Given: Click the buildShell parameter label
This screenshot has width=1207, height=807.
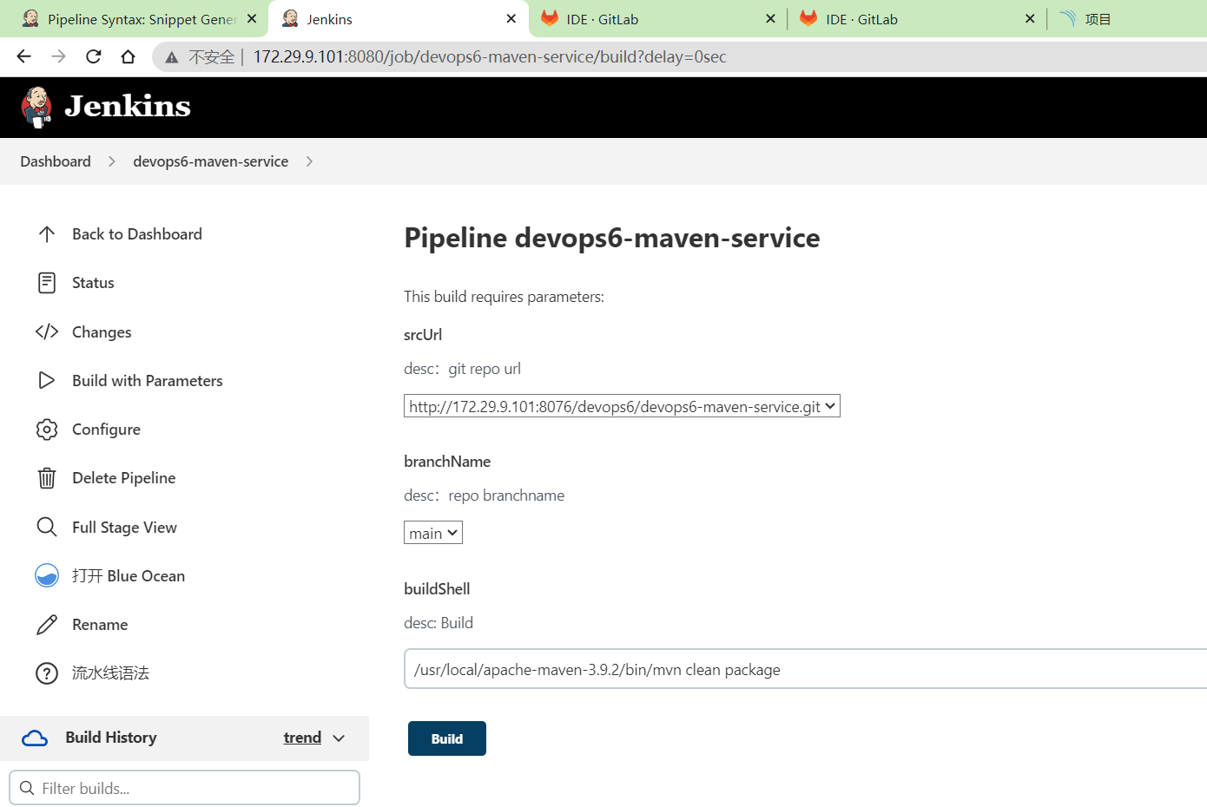Looking at the screenshot, I should 437,589.
